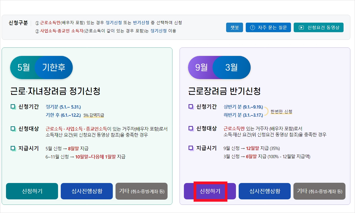Select the 9월 pill badge
This screenshot has width=355, height=213.
click(201, 67)
